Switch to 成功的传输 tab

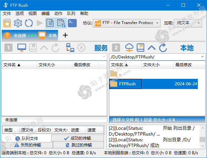point(77,138)
